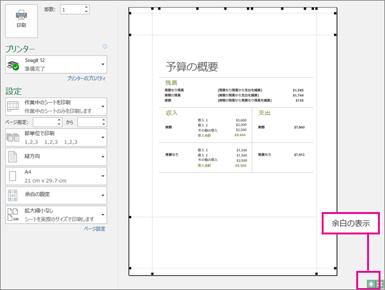Open the A4 paper size dropdown
The height and width of the screenshot is (290, 385).
pyautogui.click(x=56, y=176)
